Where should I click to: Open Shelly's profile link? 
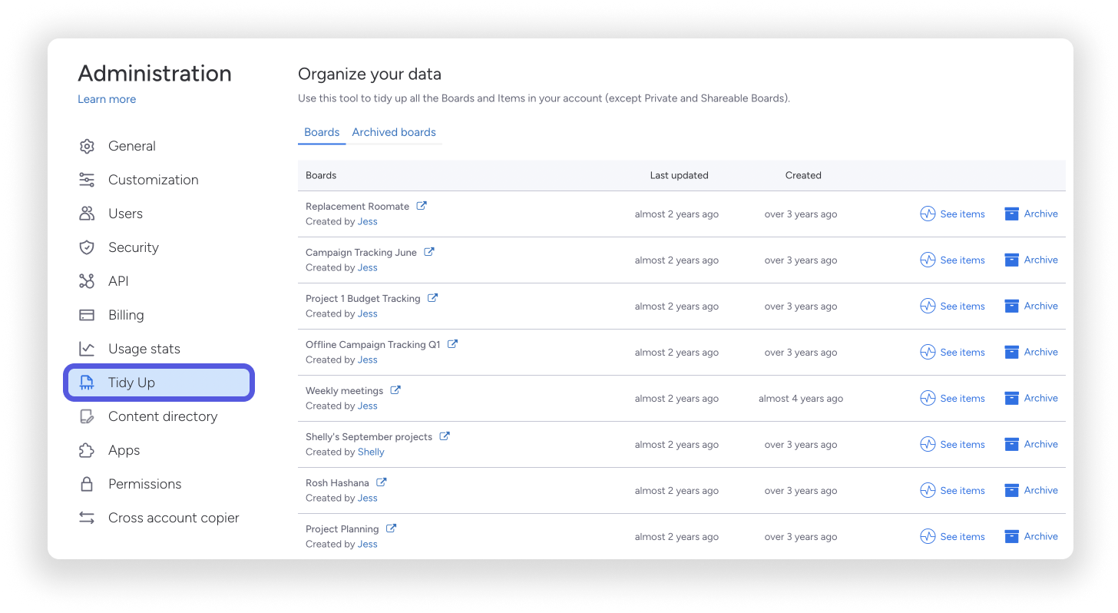[x=371, y=452]
